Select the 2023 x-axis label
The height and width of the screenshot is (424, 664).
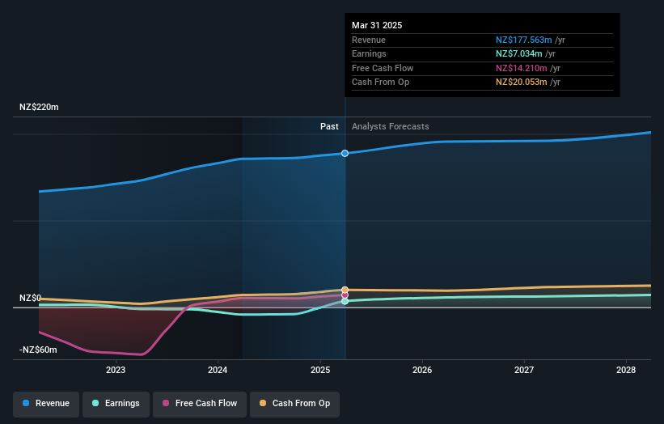pyautogui.click(x=116, y=370)
